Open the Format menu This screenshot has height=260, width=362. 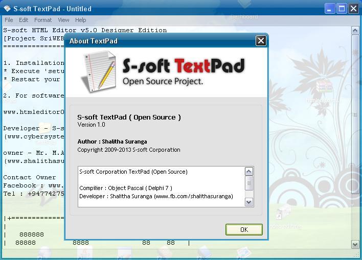43,20
